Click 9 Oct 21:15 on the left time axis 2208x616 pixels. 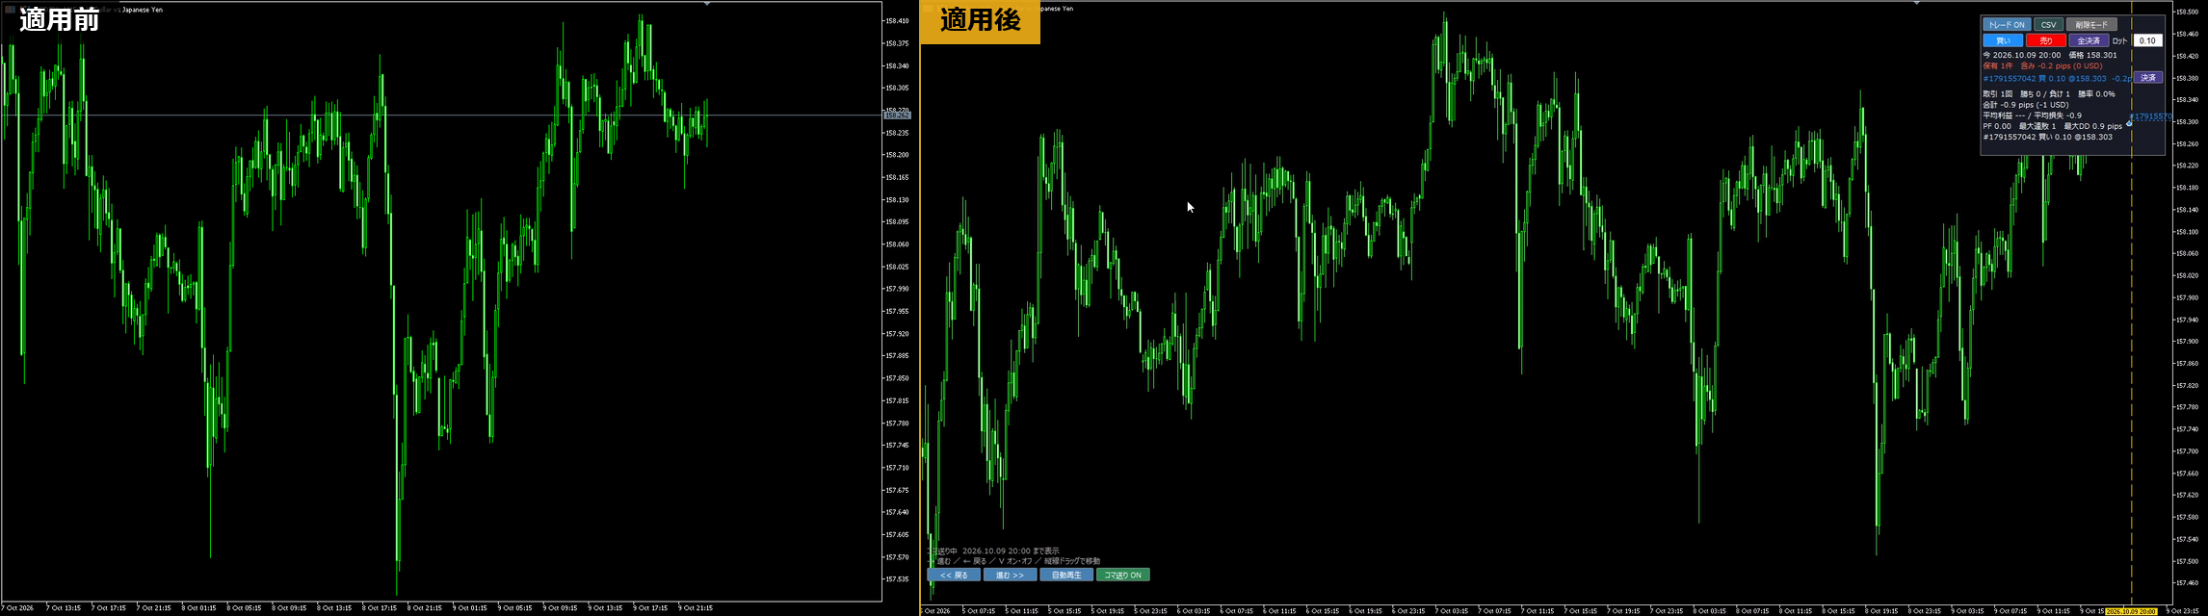(696, 608)
